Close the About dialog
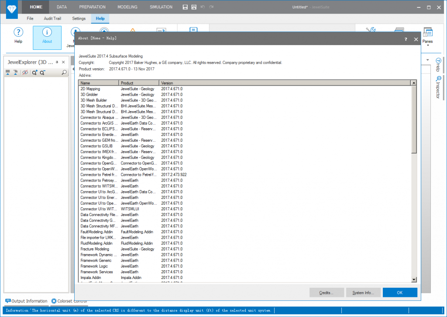The height and width of the screenshot is (317, 447). pyautogui.click(x=416, y=39)
